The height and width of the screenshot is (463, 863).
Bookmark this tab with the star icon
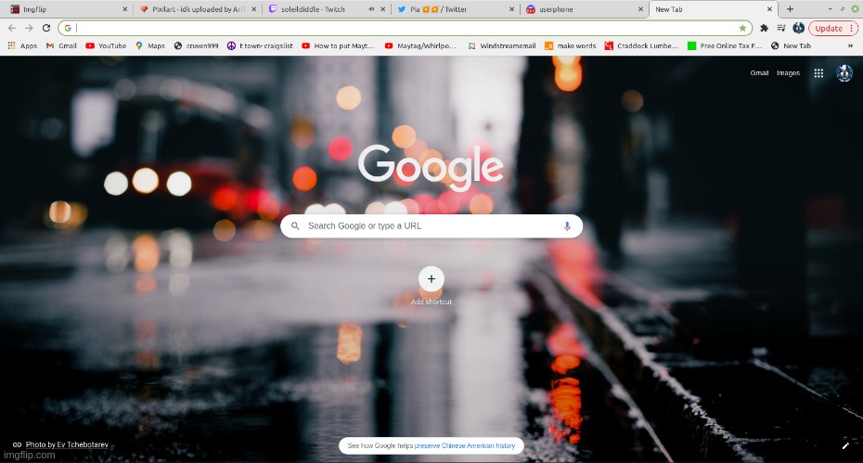click(x=742, y=28)
